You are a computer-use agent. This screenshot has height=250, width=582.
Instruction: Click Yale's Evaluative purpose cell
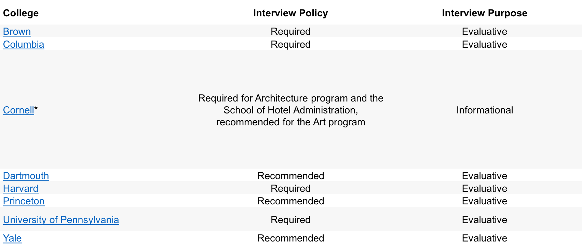click(x=484, y=238)
